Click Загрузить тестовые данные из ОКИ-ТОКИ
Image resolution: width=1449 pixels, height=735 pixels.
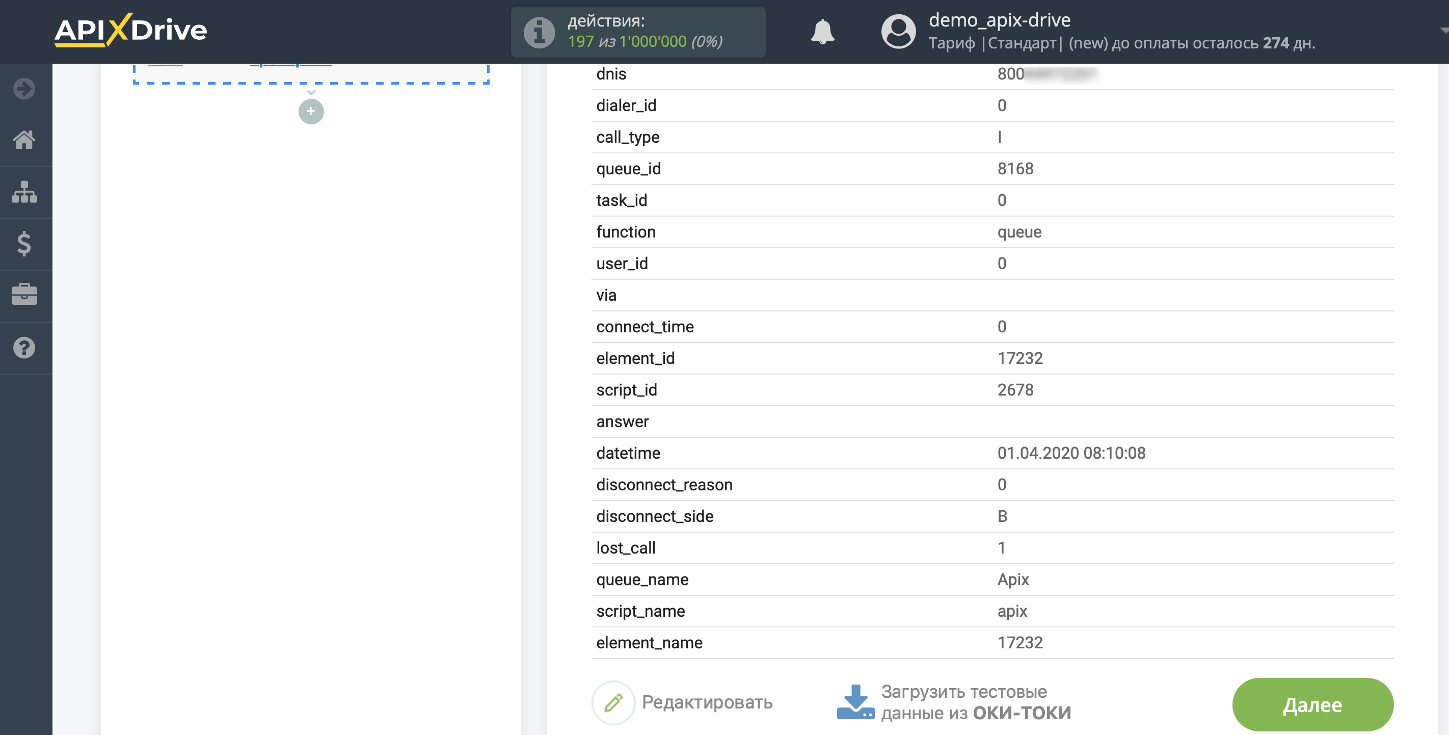[976, 702]
